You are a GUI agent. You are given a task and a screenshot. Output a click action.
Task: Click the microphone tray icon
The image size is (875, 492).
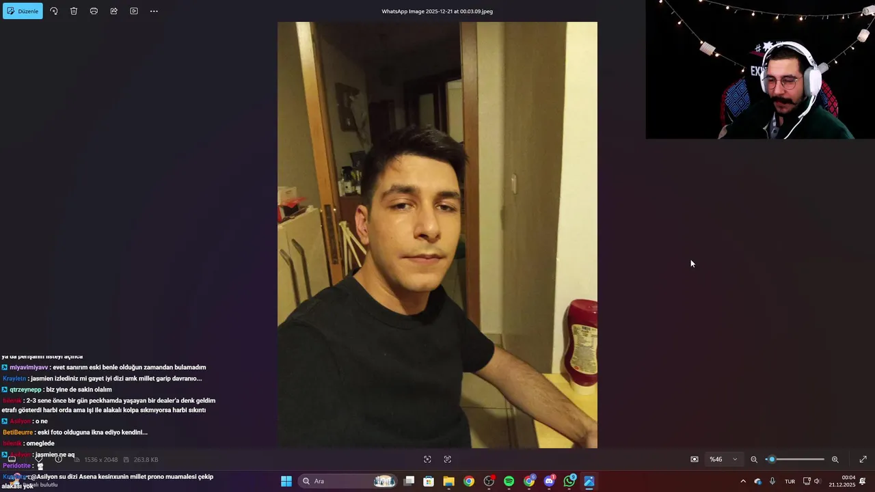[x=772, y=481]
